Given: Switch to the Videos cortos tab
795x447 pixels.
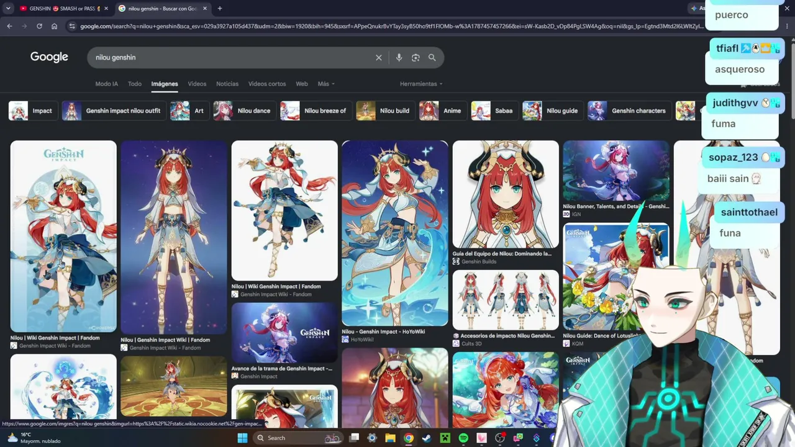Looking at the screenshot, I should 267,84.
